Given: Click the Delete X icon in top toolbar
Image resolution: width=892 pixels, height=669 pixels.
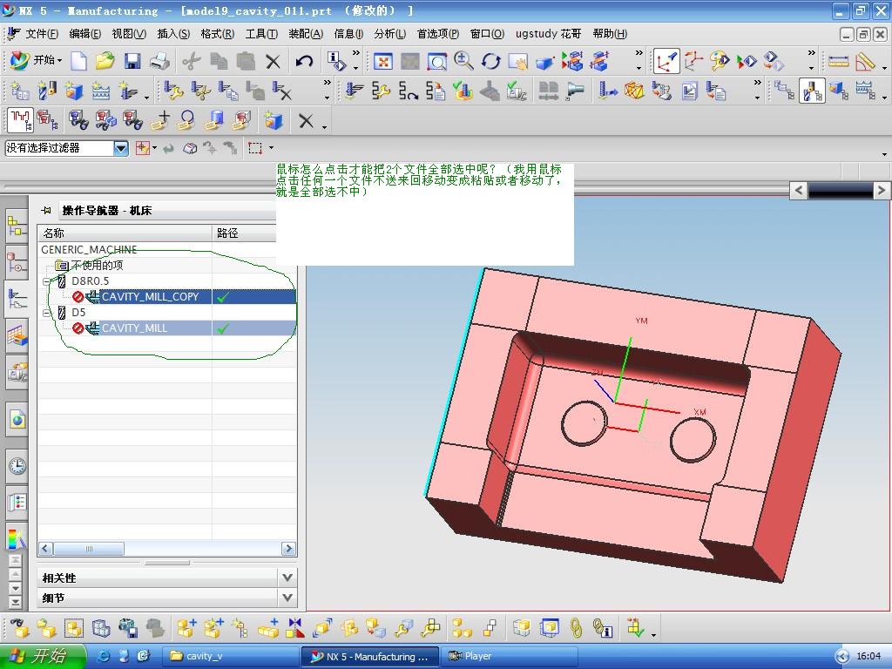Looking at the screenshot, I should pos(273,61).
